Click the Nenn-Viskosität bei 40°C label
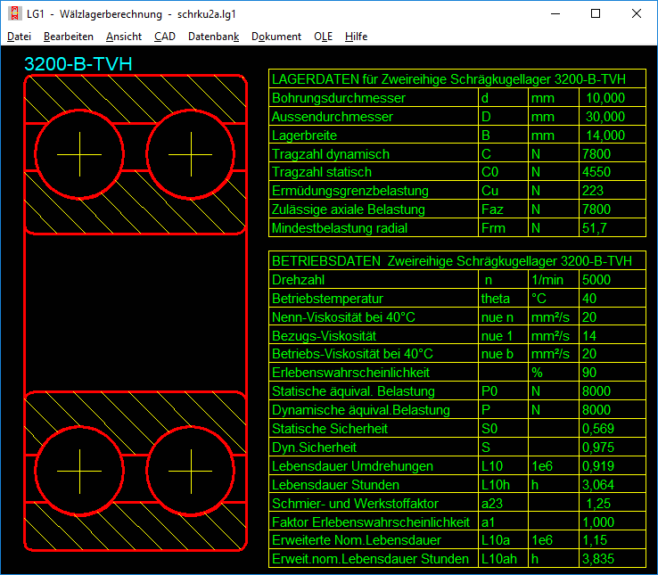658x575 pixels. (343, 317)
